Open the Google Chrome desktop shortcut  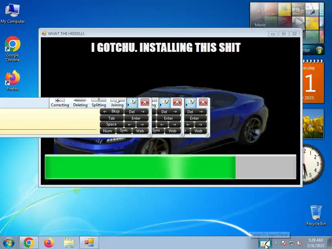(13, 49)
